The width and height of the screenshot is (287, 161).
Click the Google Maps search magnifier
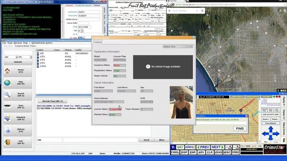(197, 11)
